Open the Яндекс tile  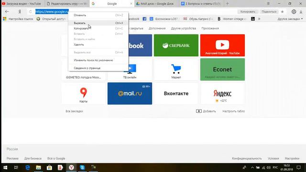[x=222, y=94]
